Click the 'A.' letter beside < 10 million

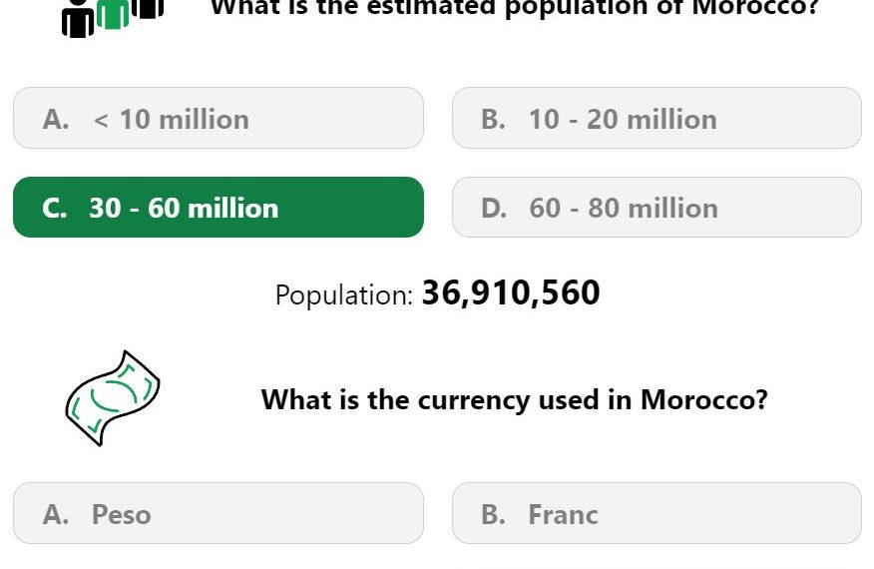[x=56, y=120]
